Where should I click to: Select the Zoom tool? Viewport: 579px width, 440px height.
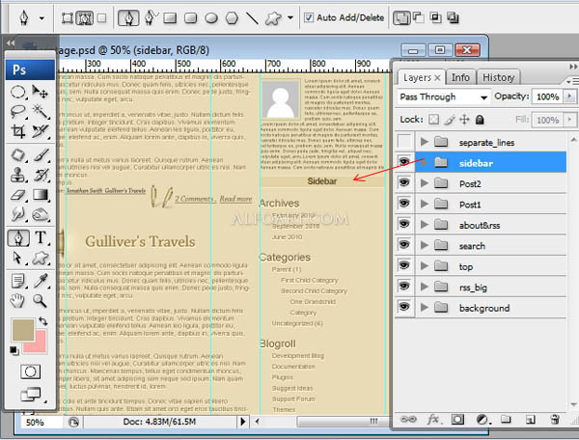pyautogui.click(x=41, y=301)
